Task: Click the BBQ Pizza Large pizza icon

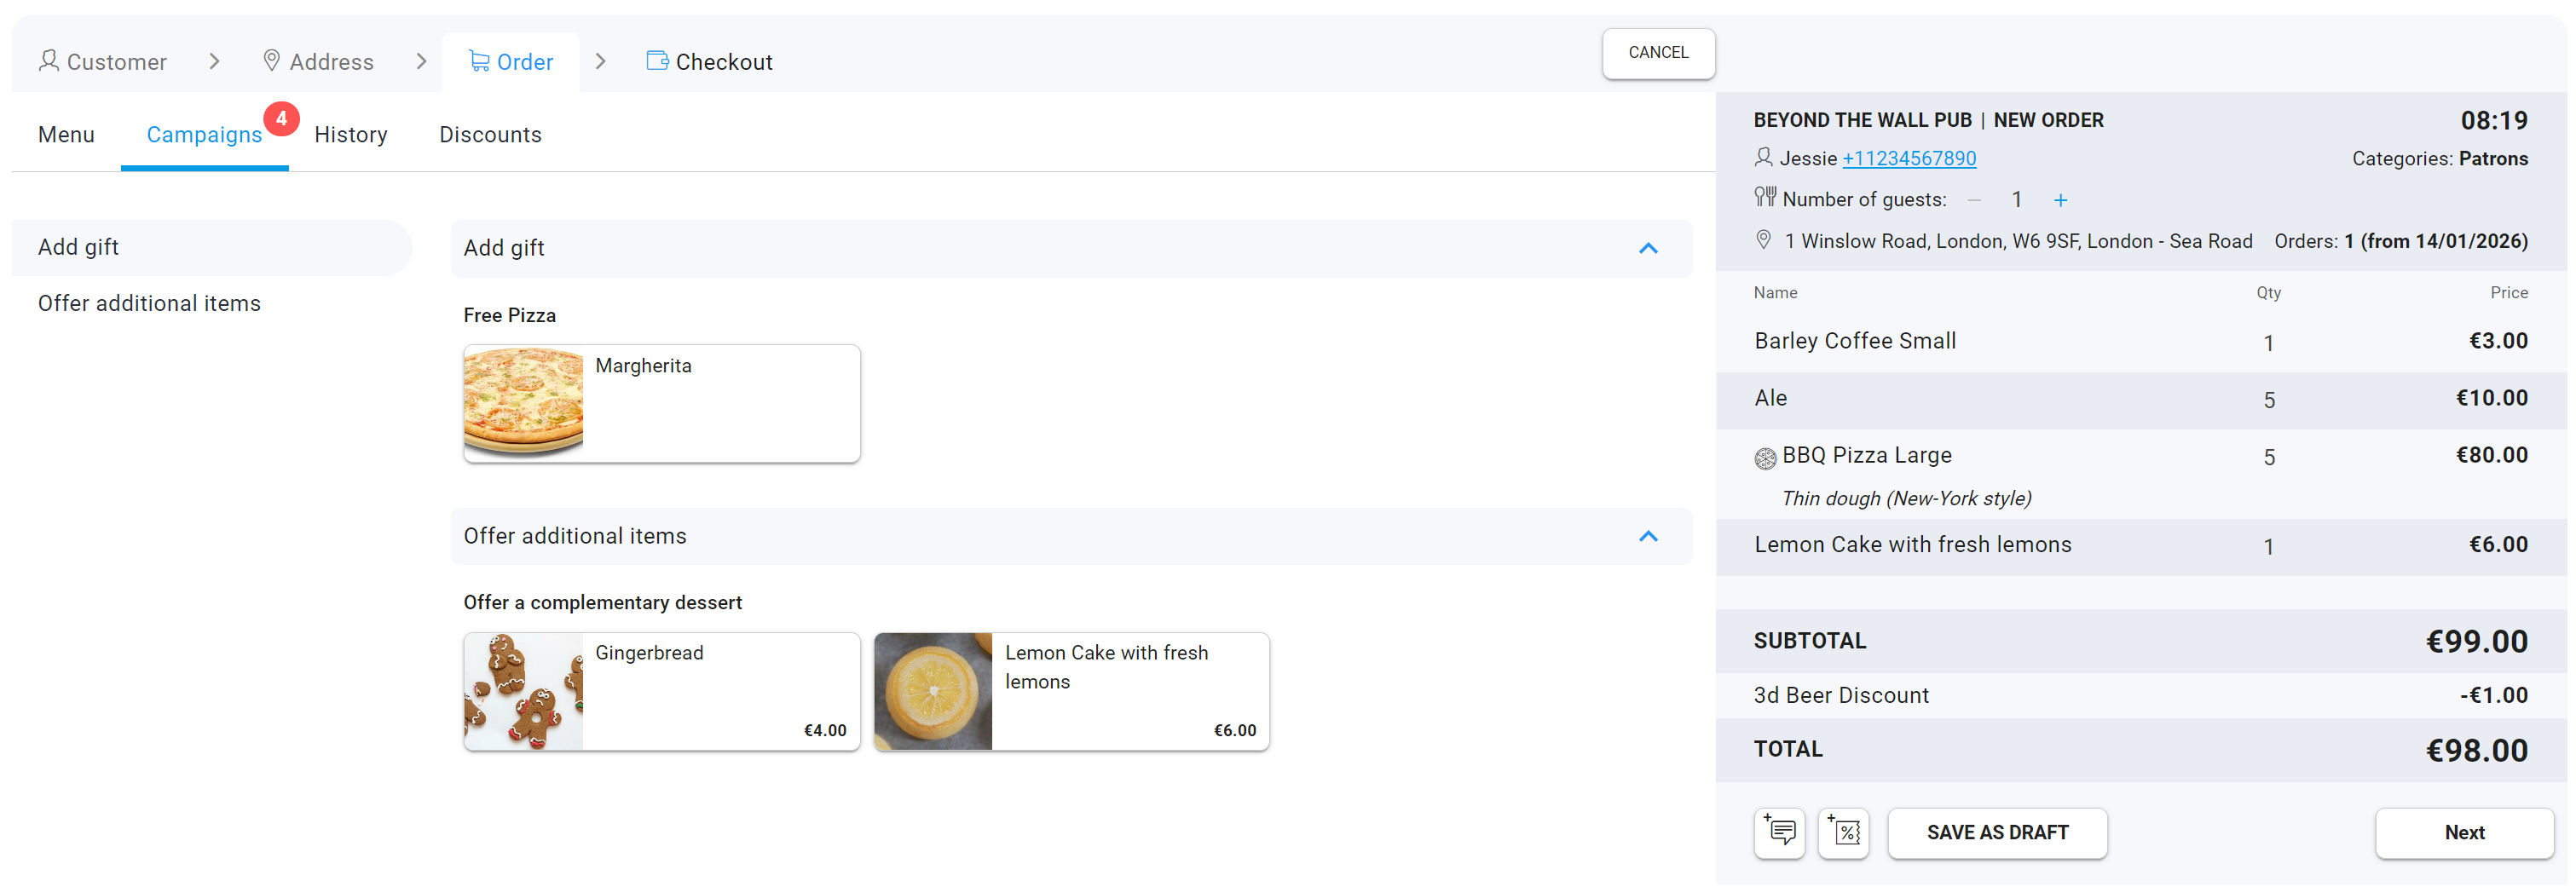Action: (x=1765, y=458)
